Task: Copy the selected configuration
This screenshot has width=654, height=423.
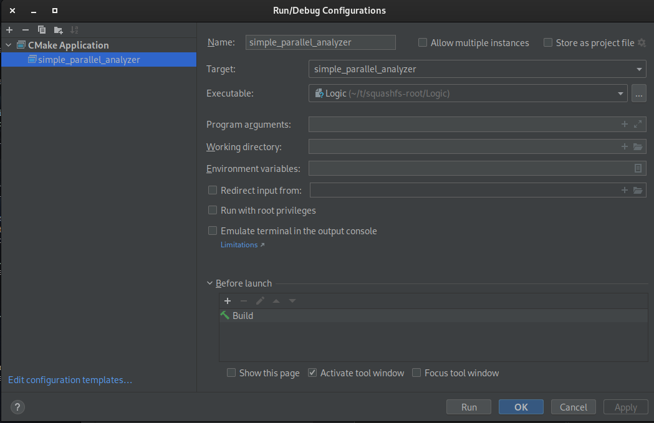Action: [x=42, y=30]
